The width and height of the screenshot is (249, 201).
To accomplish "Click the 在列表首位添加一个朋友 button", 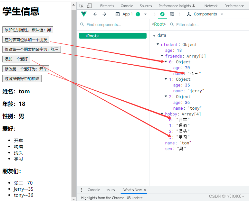I will [26, 40].
